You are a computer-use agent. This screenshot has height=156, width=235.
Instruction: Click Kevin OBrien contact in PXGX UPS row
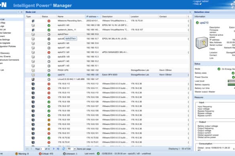tap(166, 70)
